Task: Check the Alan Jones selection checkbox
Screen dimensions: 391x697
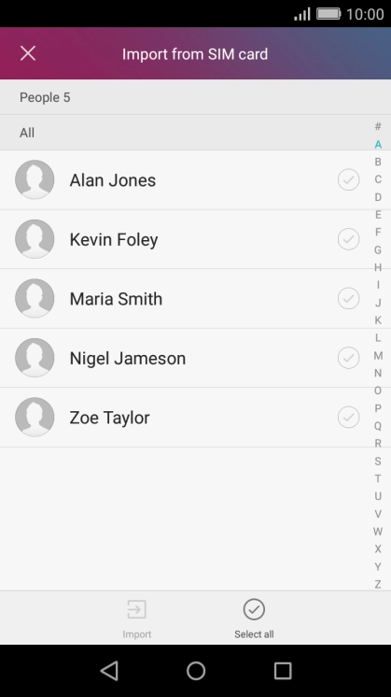Action: (x=348, y=179)
